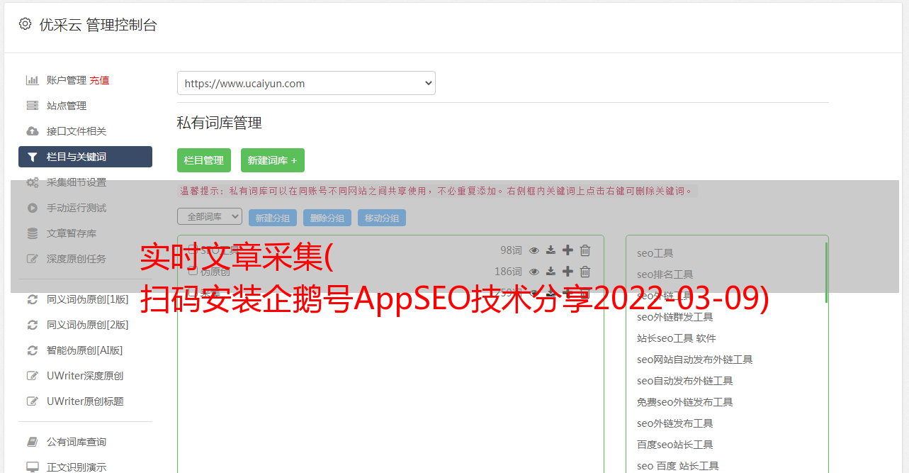Click the chart icon next to 账户管理
The width and height of the screenshot is (909, 473).
32,80
